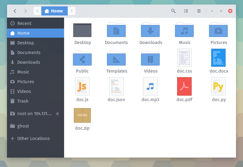Select the Downloads folder icon
The image size is (243, 167).
150,30
